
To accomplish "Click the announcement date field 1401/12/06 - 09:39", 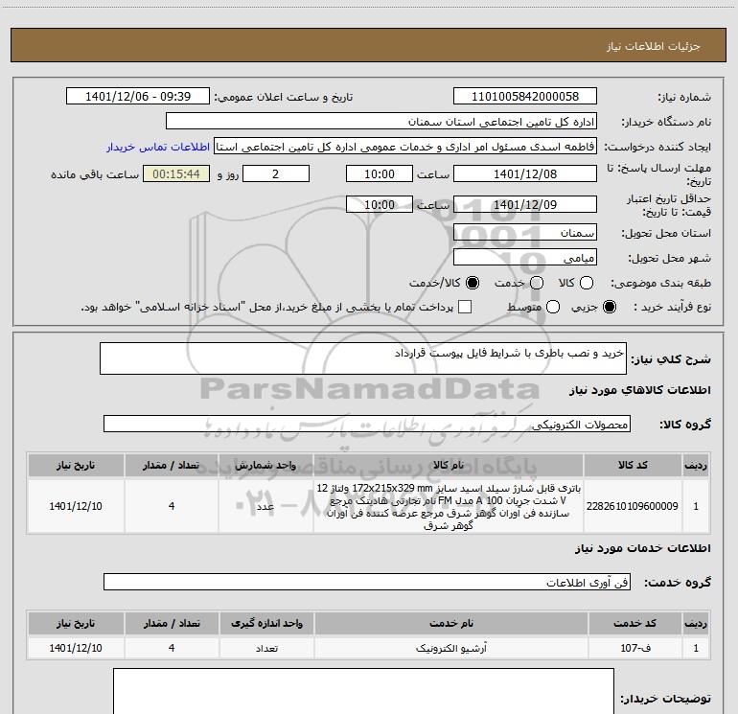I will coord(138,97).
